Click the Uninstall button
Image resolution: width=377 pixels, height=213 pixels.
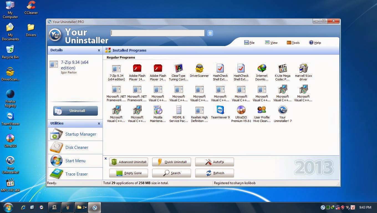(75, 111)
